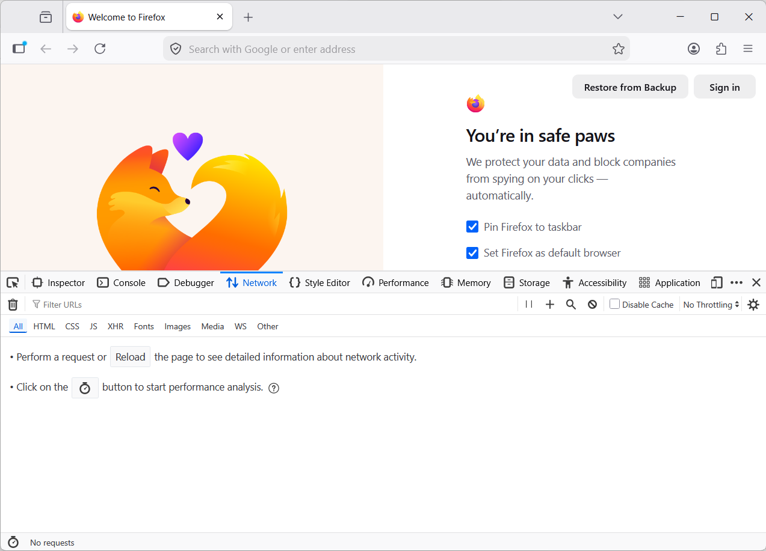Select the Welcome to Firefox tab

click(148, 17)
